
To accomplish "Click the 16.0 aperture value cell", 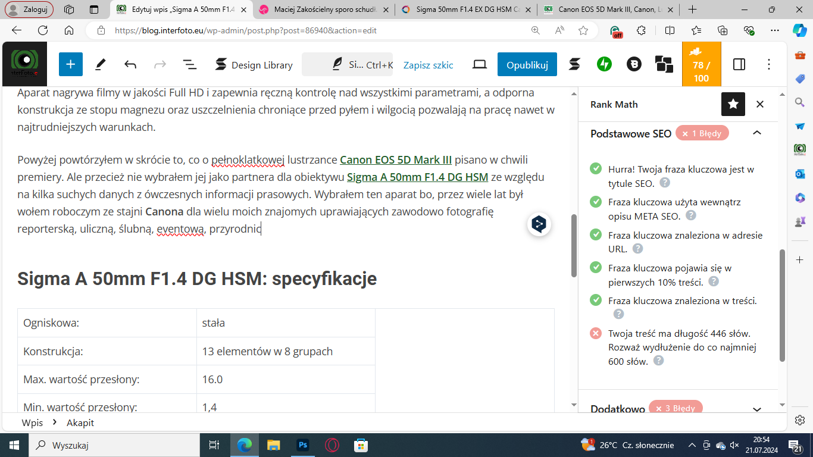I will point(286,379).
